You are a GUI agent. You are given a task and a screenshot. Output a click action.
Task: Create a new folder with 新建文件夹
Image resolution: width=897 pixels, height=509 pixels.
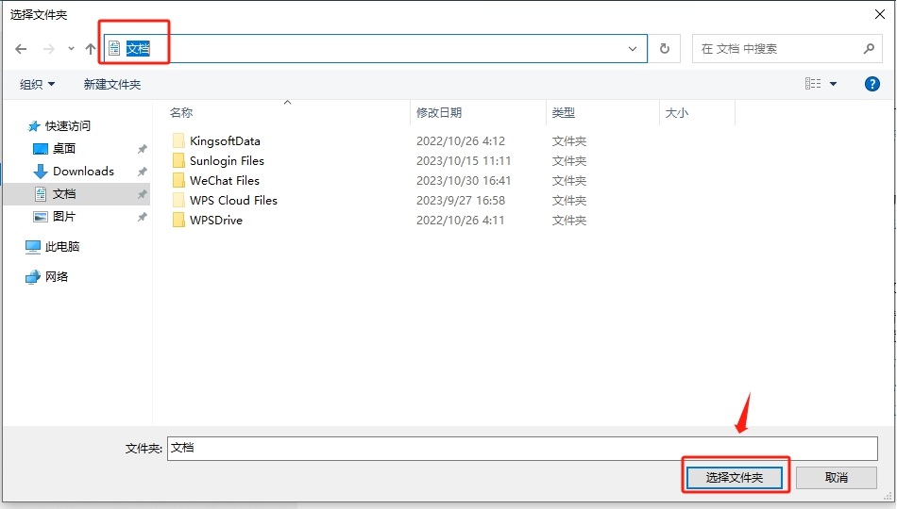(112, 85)
